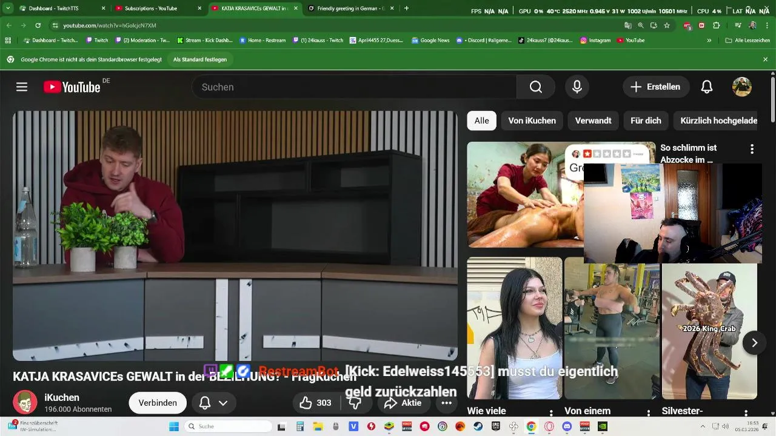This screenshot has height=436, width=776.
Task: Open the massage video thumbnail
Action: (x=525, y=194)
